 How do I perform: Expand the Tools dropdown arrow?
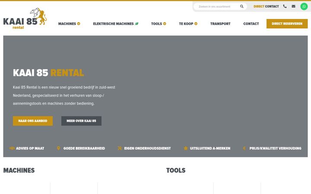coord(165,24)
